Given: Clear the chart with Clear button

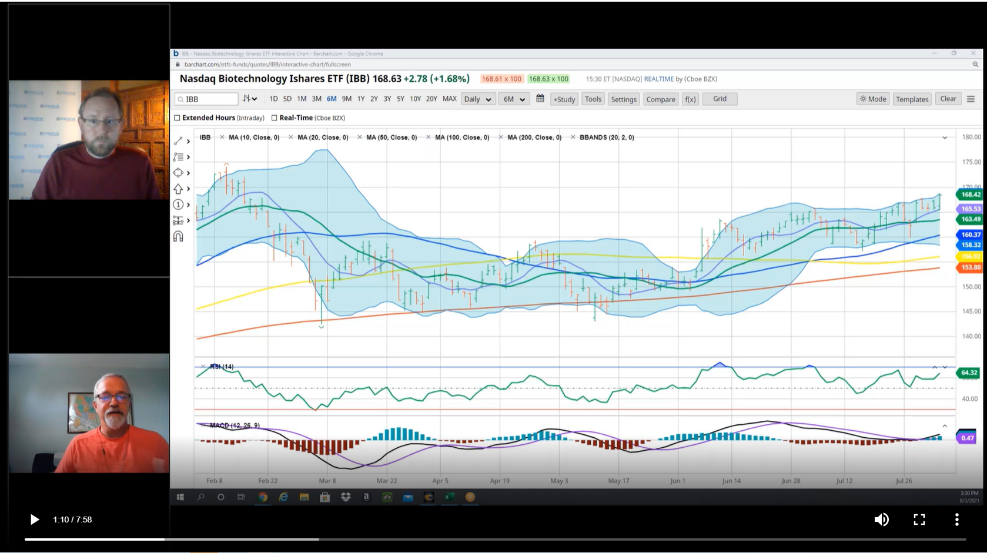Looking at the screenshot, I should pos(948,99).
